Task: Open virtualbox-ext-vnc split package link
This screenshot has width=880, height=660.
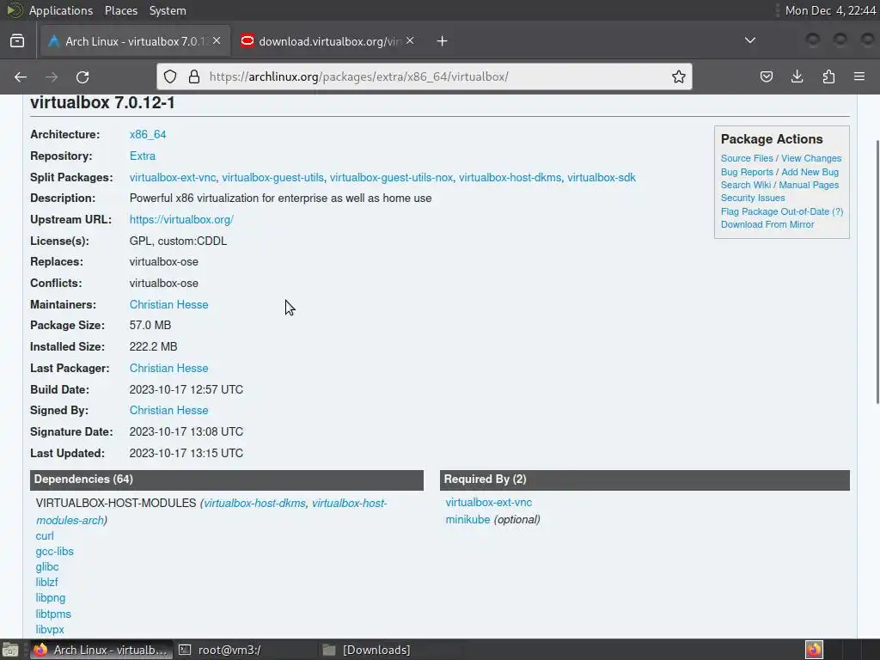Action: (172, 177)
